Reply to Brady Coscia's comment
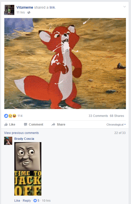 tap(27, 200)
